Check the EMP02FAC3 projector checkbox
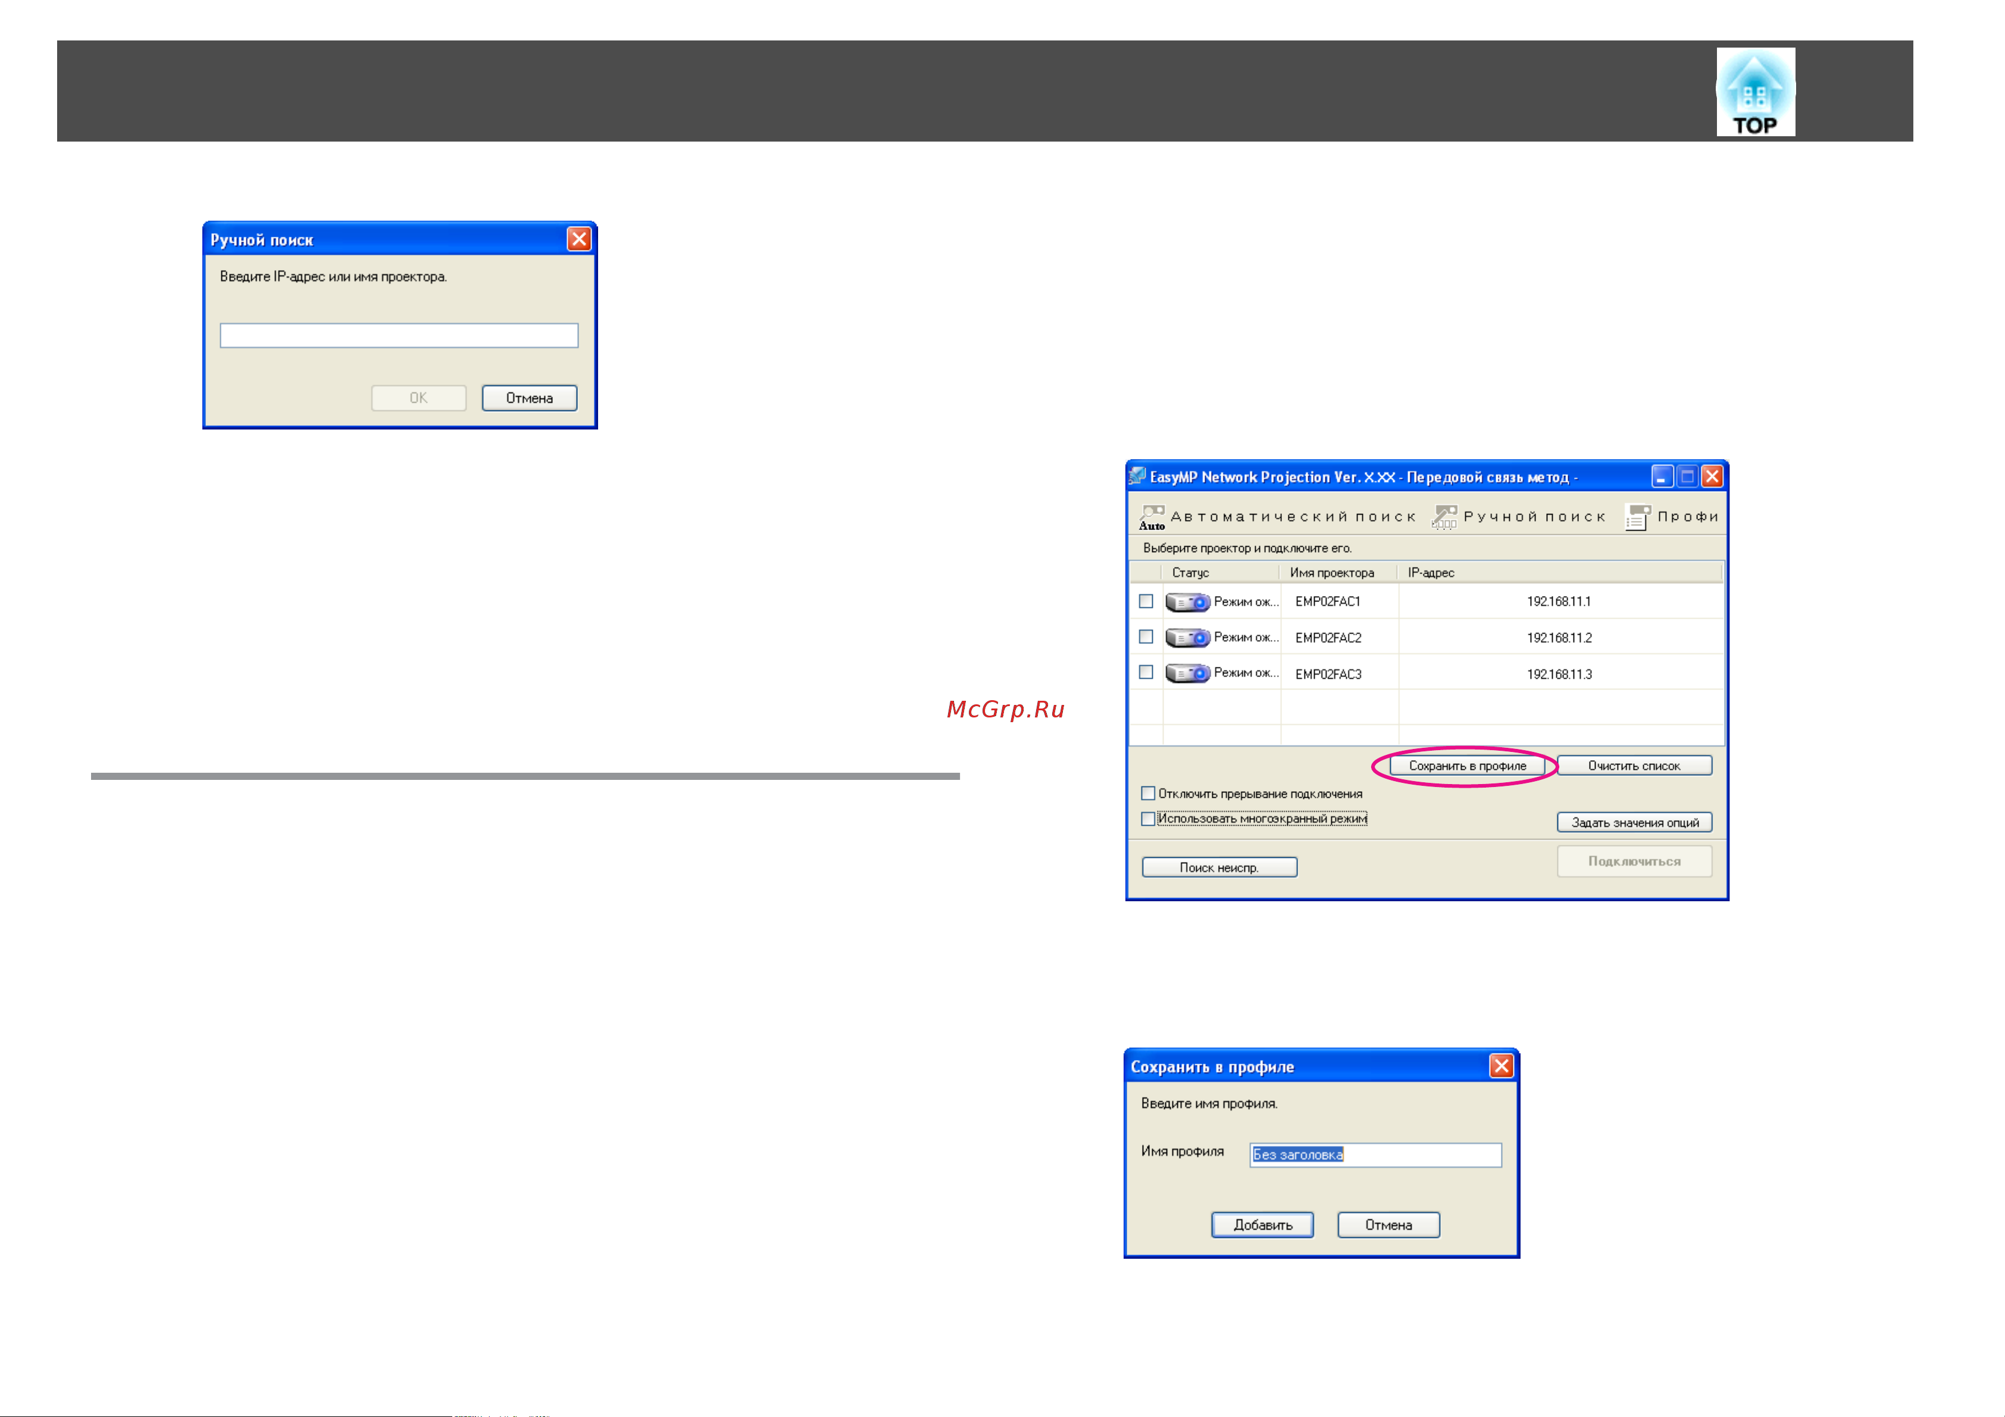The width and height of the screenshot is (2005, 1417). tap(1146, 672)
